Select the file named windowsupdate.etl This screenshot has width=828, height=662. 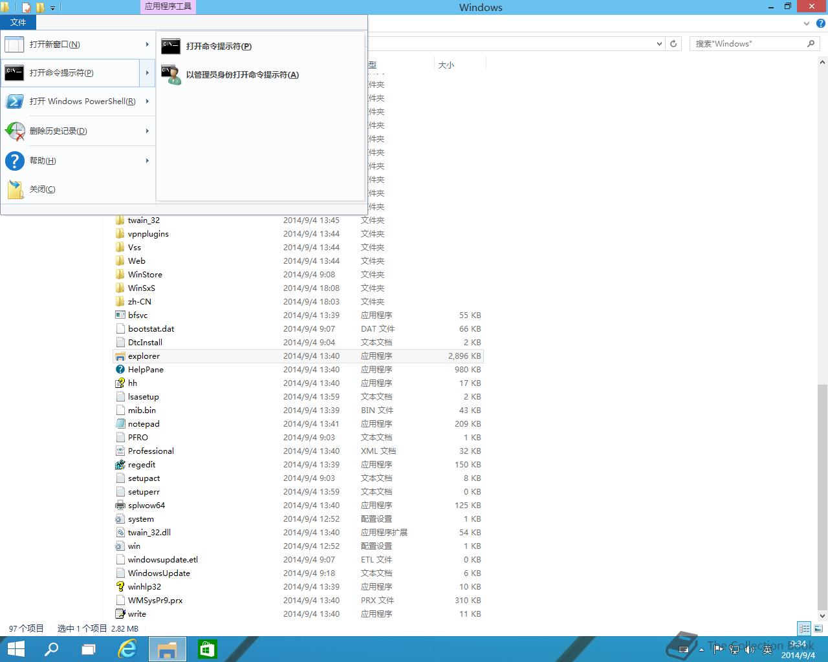pos(163,560)
